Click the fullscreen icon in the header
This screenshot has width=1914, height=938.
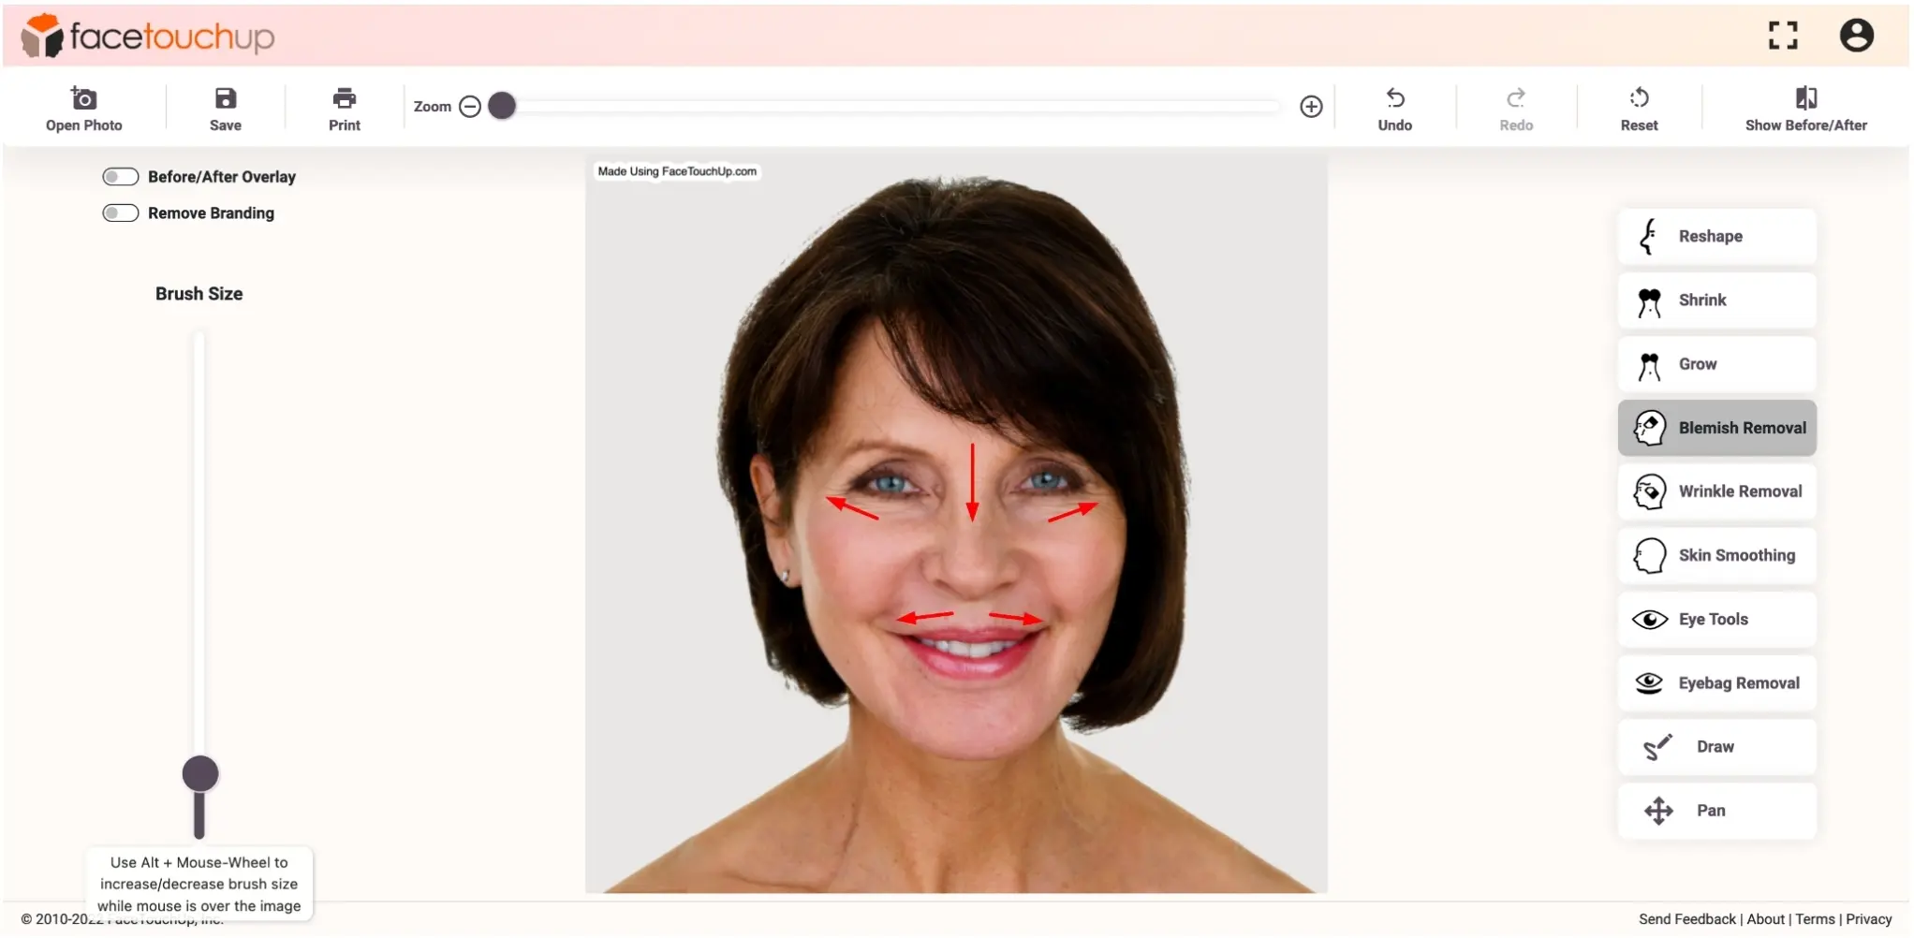[1783, 35]
